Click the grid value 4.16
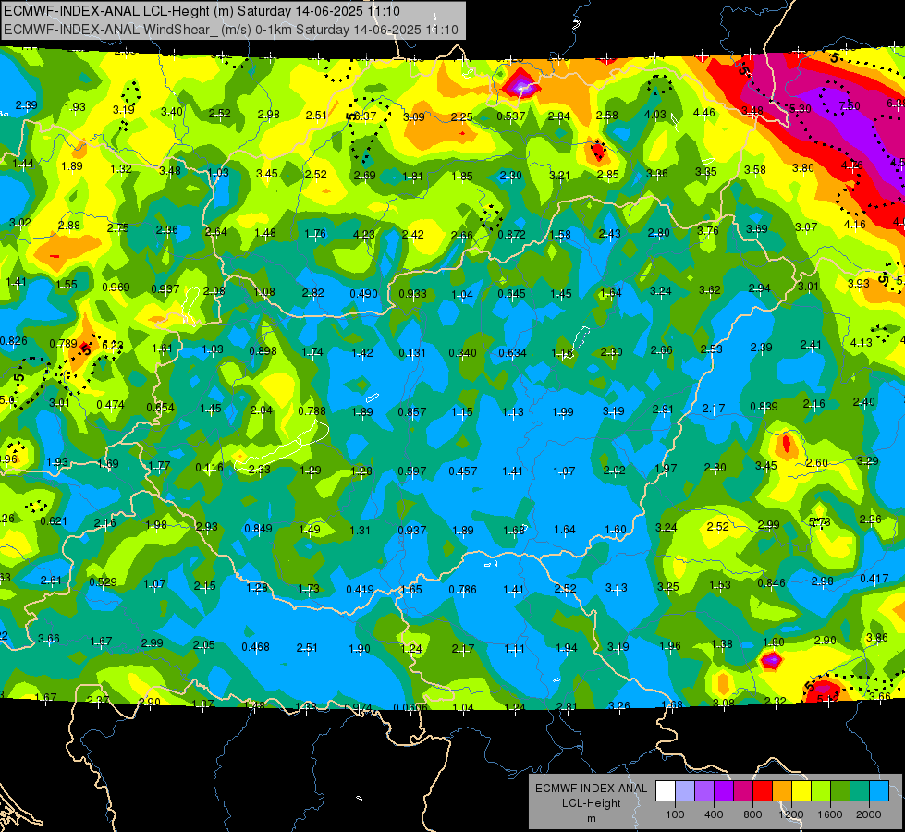The height and width of the screenshot is (832, 905). click(x=855, y=225)
